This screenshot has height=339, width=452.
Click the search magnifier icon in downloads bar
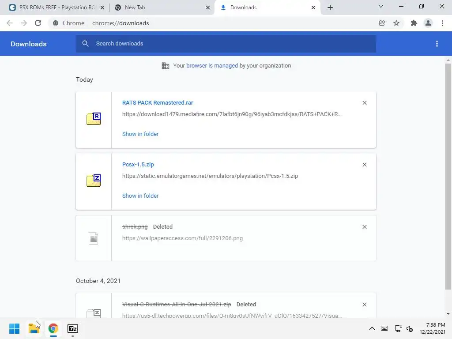point(85,44)
